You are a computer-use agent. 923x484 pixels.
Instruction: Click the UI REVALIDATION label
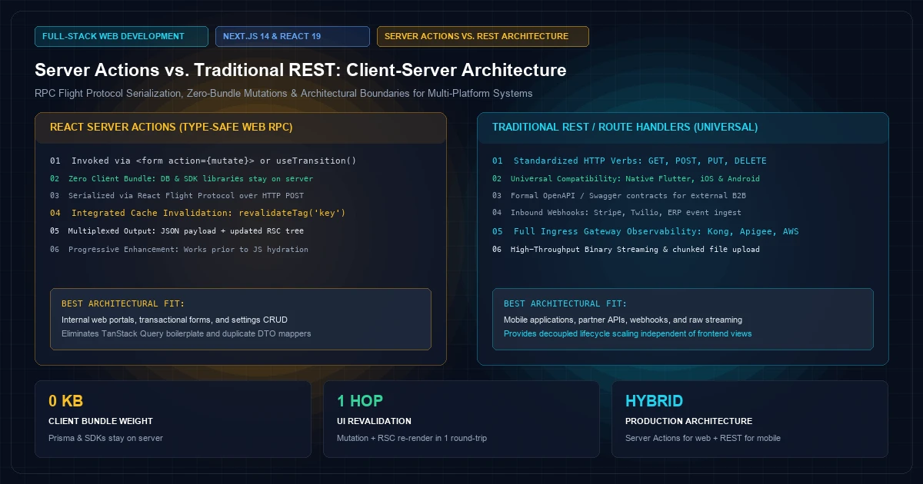374,421
